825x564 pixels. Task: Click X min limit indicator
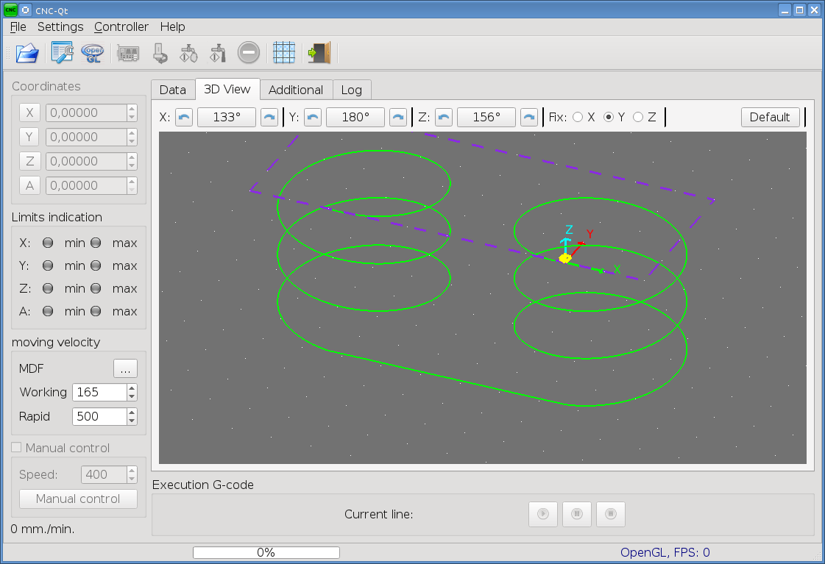(x=48, y=243)
